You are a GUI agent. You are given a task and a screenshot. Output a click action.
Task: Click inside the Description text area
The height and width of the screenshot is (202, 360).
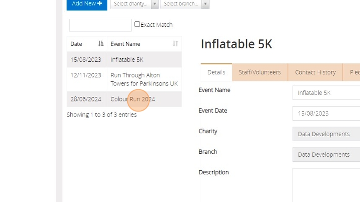click(x=326, y=185)
